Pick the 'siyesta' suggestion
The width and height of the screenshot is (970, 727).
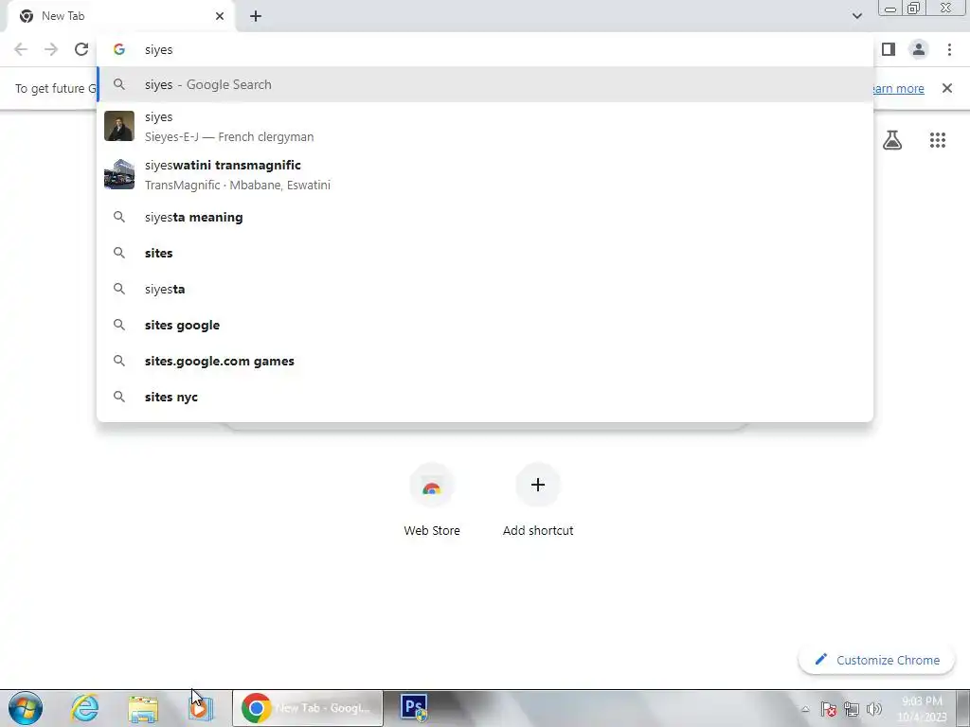(485, 289)
